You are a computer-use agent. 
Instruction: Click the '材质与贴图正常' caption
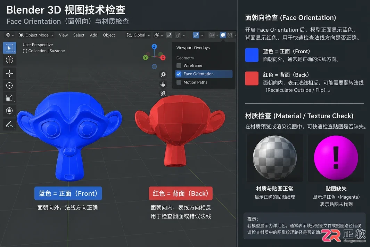275,189
